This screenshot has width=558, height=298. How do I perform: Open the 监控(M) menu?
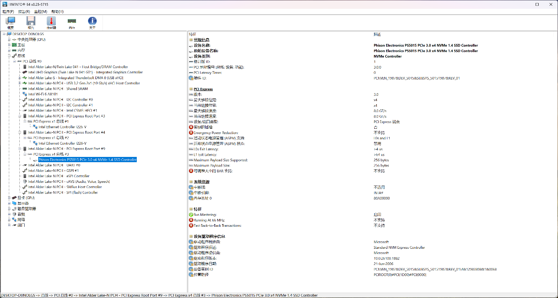coord(40,11)
